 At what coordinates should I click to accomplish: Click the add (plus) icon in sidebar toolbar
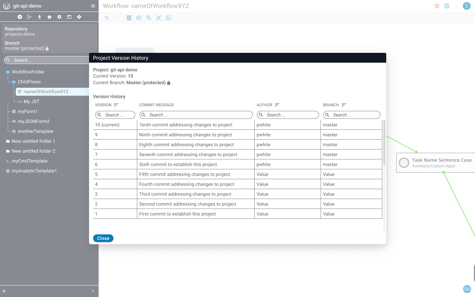click(x=20, y=17)
